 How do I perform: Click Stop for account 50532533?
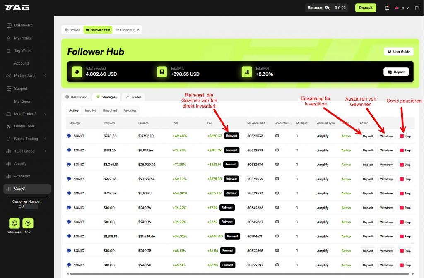coord(405,151)
